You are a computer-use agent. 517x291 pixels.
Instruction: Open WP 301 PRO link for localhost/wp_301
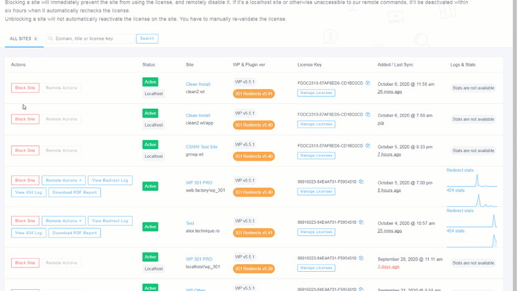click(199, 259)
